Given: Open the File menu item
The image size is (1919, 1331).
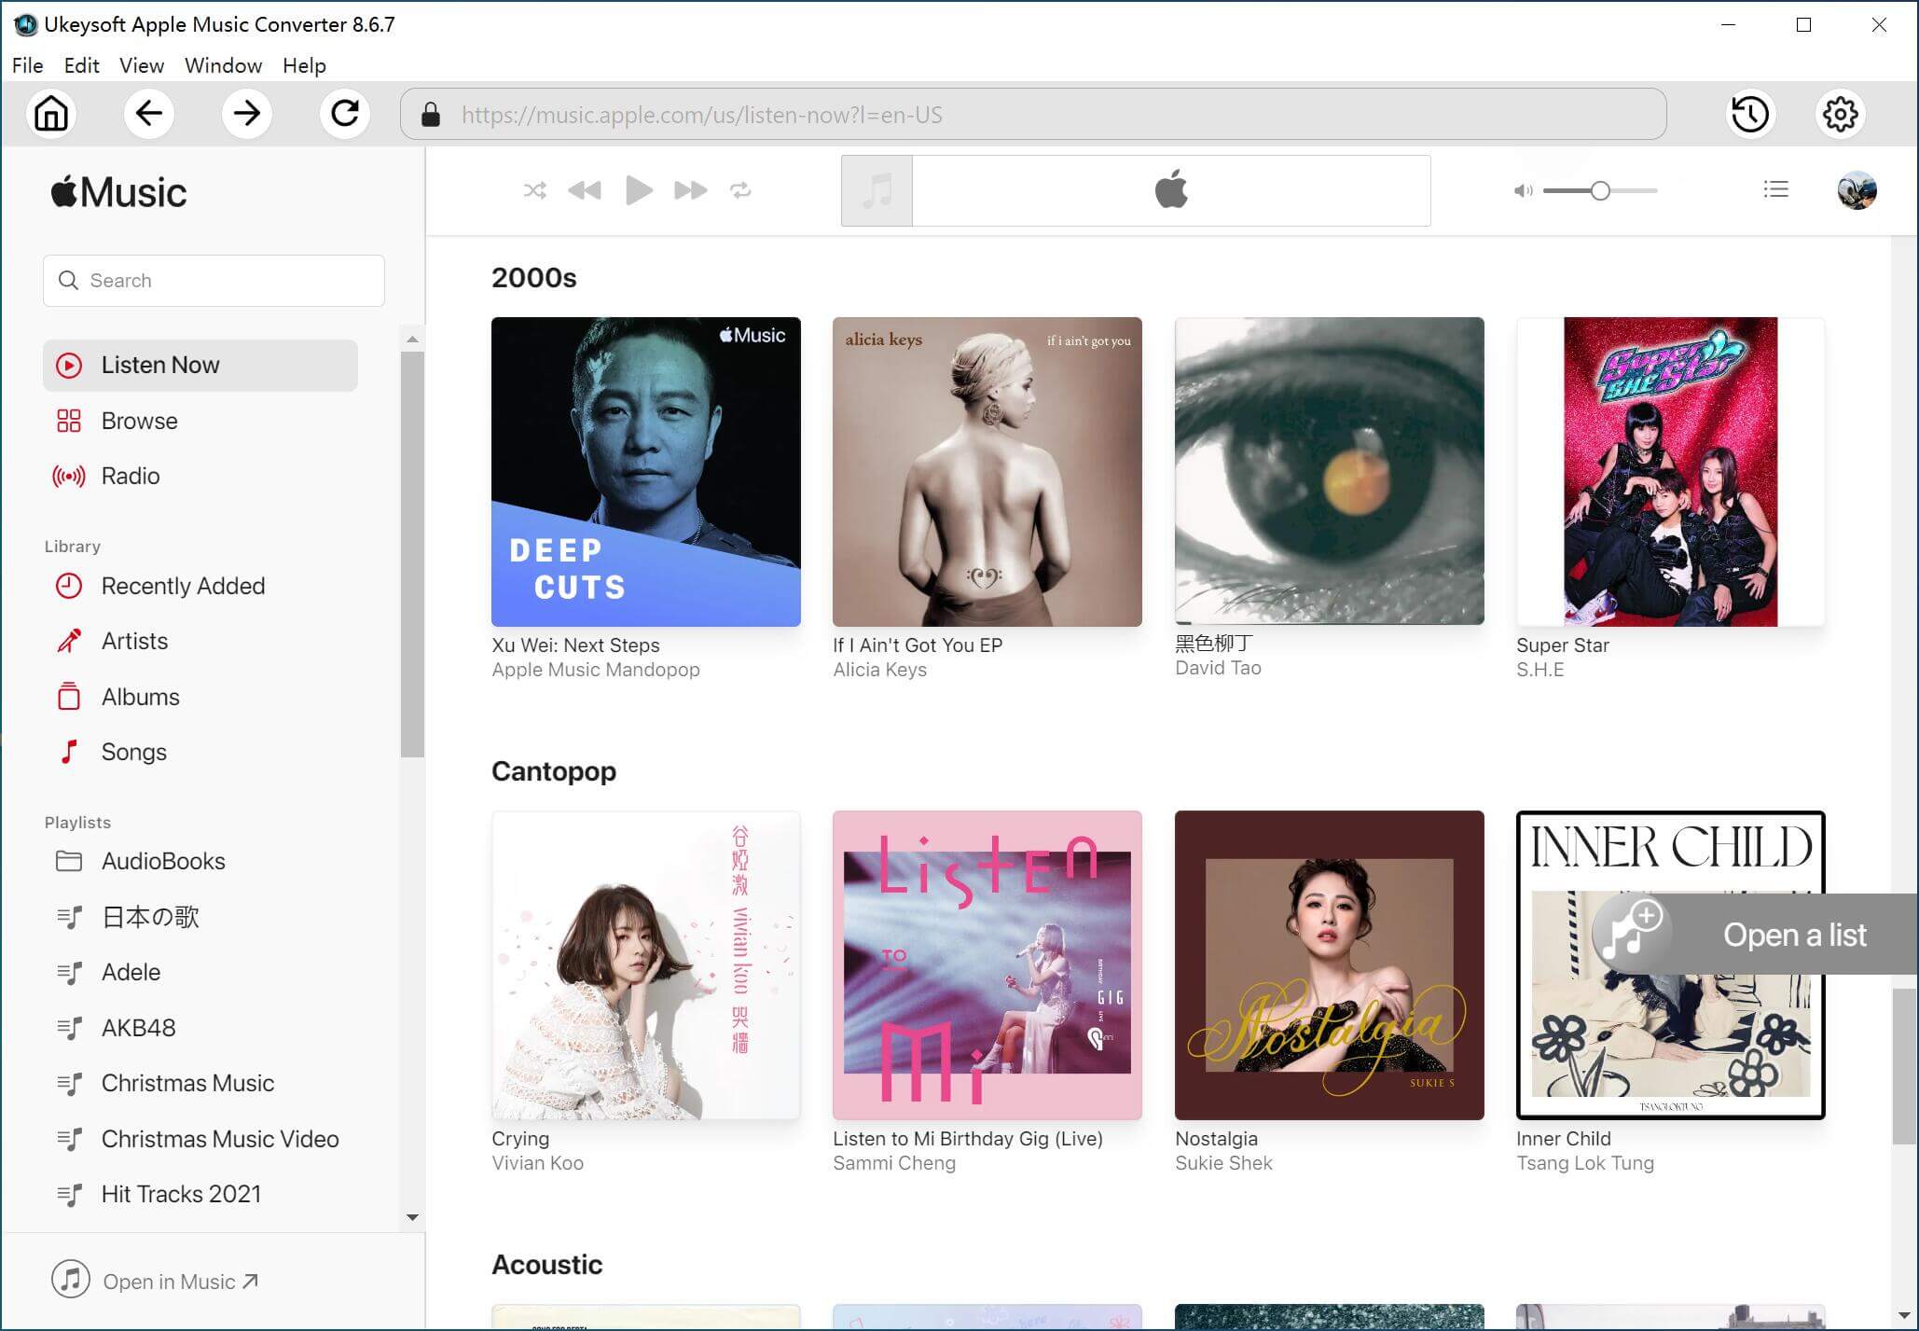Looking at the screenshot, I should pos(26,65).
